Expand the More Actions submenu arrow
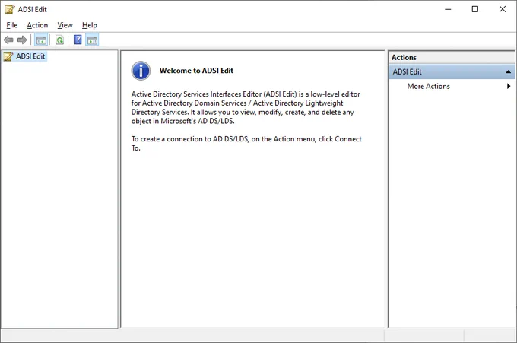Viewport: 517px width, 343px height. coord(509,86)
